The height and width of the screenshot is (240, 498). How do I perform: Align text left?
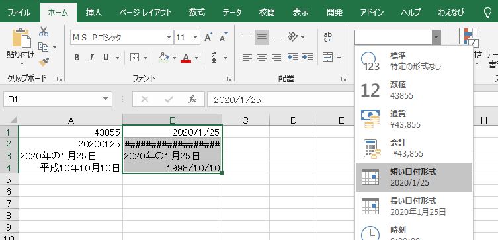tap(247, 58)
